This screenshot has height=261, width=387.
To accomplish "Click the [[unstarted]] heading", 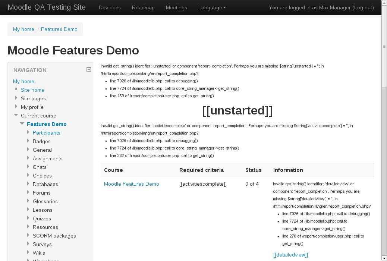I will tap(237, 110).
